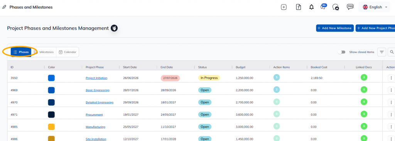Open actions menu for Procurement row
The width and height of the screenshot is (395, 141).
tap(391, 114)
